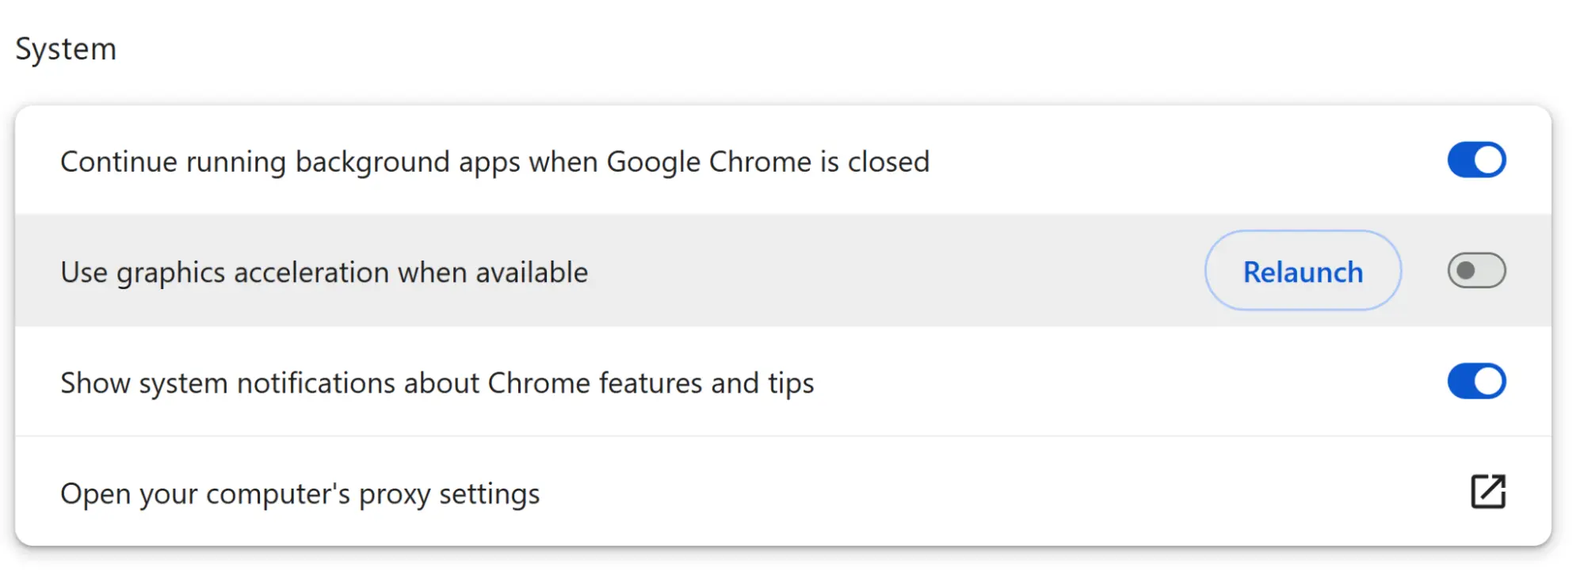Disable continue running background apps toggle
This screenshot has height=575, width=1584.
tap(1476, 160)
